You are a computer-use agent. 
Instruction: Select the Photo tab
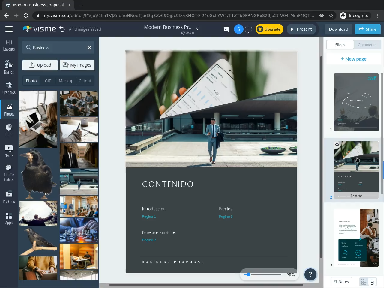pyautogui.click(x=31, y=81)
